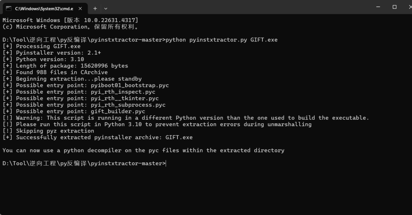Screen dimensions: 412x215
Task: Click the typed command python pyinstxtractor.py GIFT.exe
Action: click(x=222, y=40)
